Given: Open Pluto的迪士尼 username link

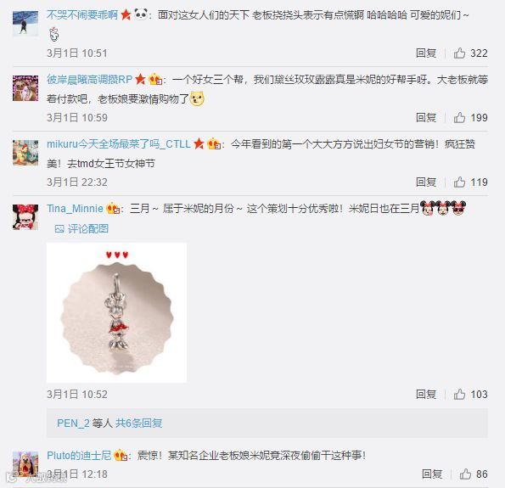Looking at the screenshot, I should coord(79,456).
